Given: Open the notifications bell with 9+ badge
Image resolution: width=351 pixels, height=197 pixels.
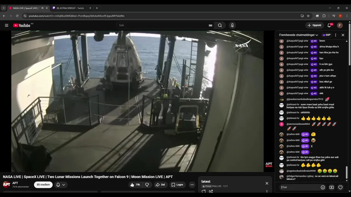Looking at the screenshot, I should pos(329,25).
